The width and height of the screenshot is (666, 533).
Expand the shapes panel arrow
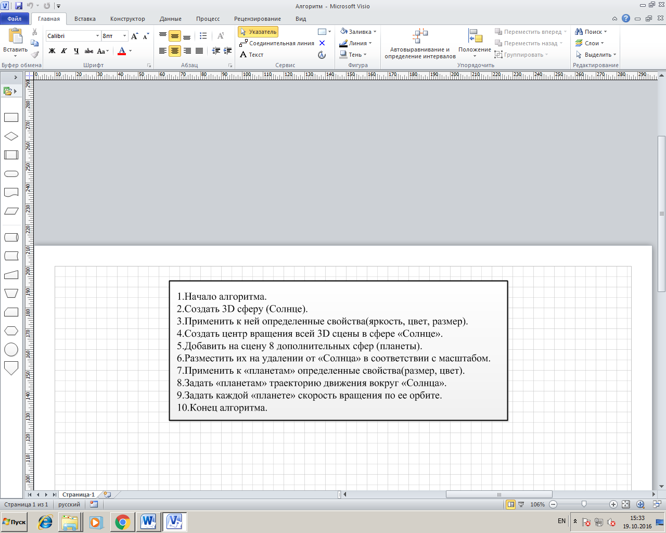16,77
